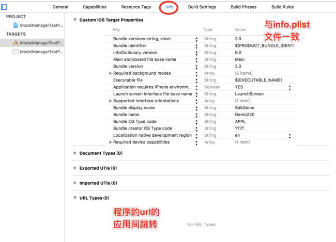Open key stepper for Main storyboard file base name
Image resolution: width=336 pixels, height=242 pixels.
click(x=196, y=60)
